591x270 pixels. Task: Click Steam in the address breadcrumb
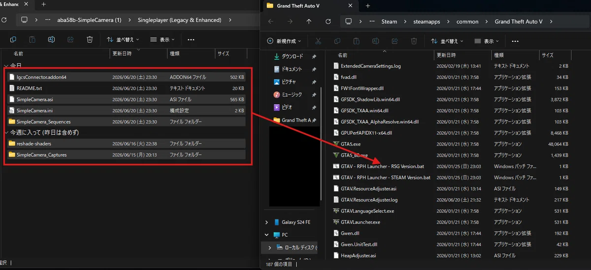click(389, 22)
